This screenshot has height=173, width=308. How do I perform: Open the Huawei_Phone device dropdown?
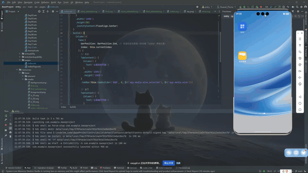point(226,7)
